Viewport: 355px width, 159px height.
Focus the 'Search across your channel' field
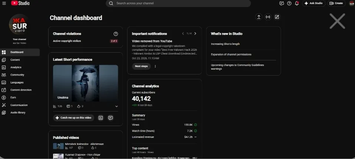click(178, 3)
